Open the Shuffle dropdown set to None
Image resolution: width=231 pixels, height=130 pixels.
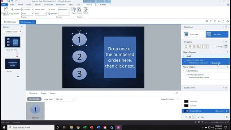point(27,14)
